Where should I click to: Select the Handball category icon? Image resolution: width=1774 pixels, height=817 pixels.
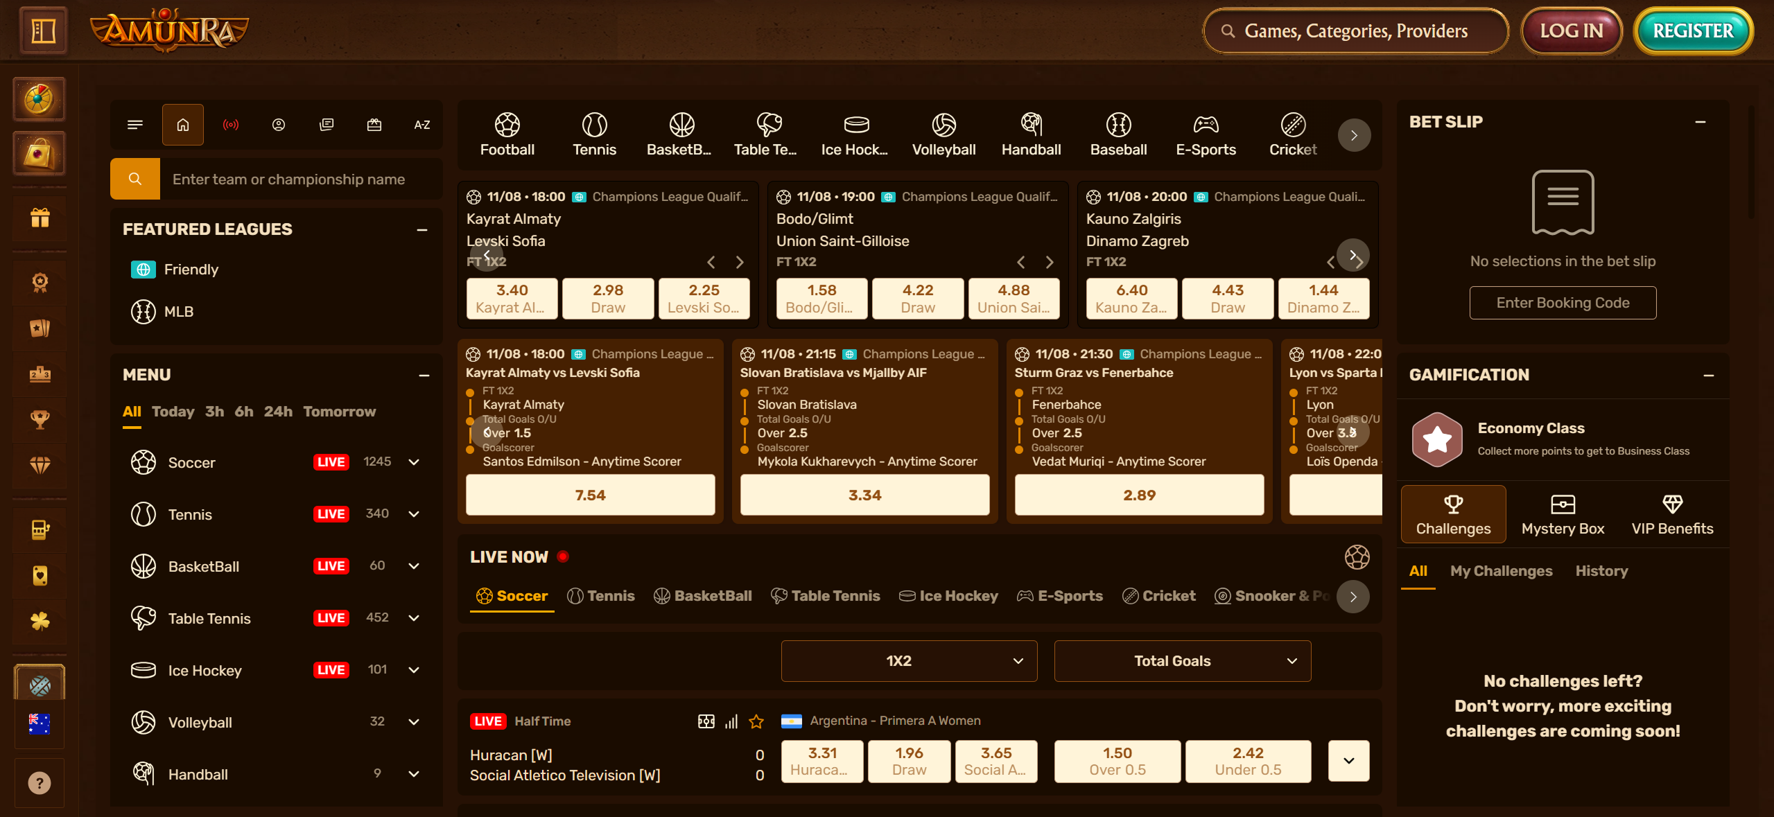click(x=1031, y=134)
